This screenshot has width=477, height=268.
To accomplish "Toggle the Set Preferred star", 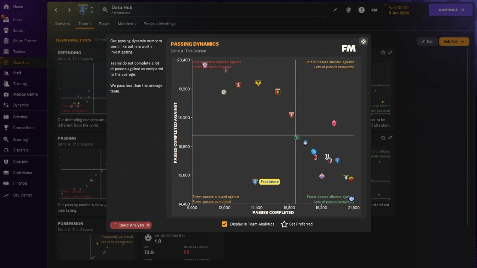I will point(284,224).
